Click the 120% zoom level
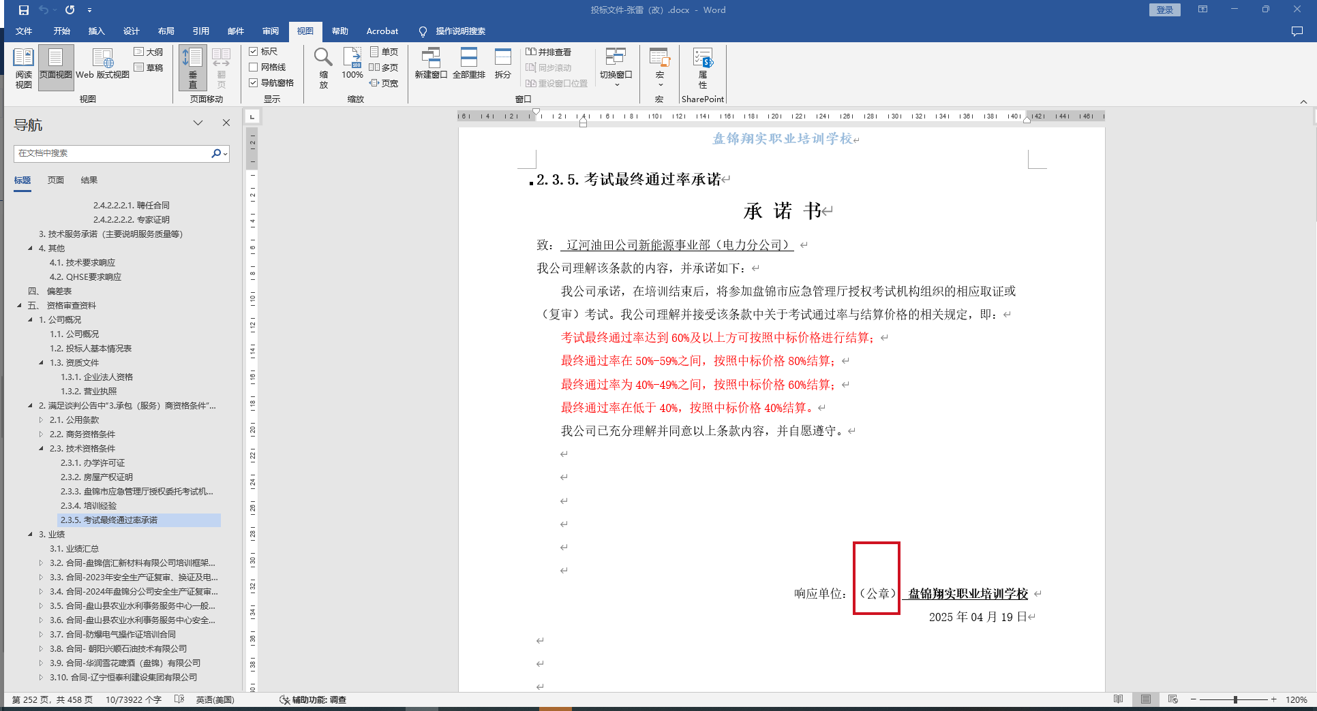 [1296, 699]
